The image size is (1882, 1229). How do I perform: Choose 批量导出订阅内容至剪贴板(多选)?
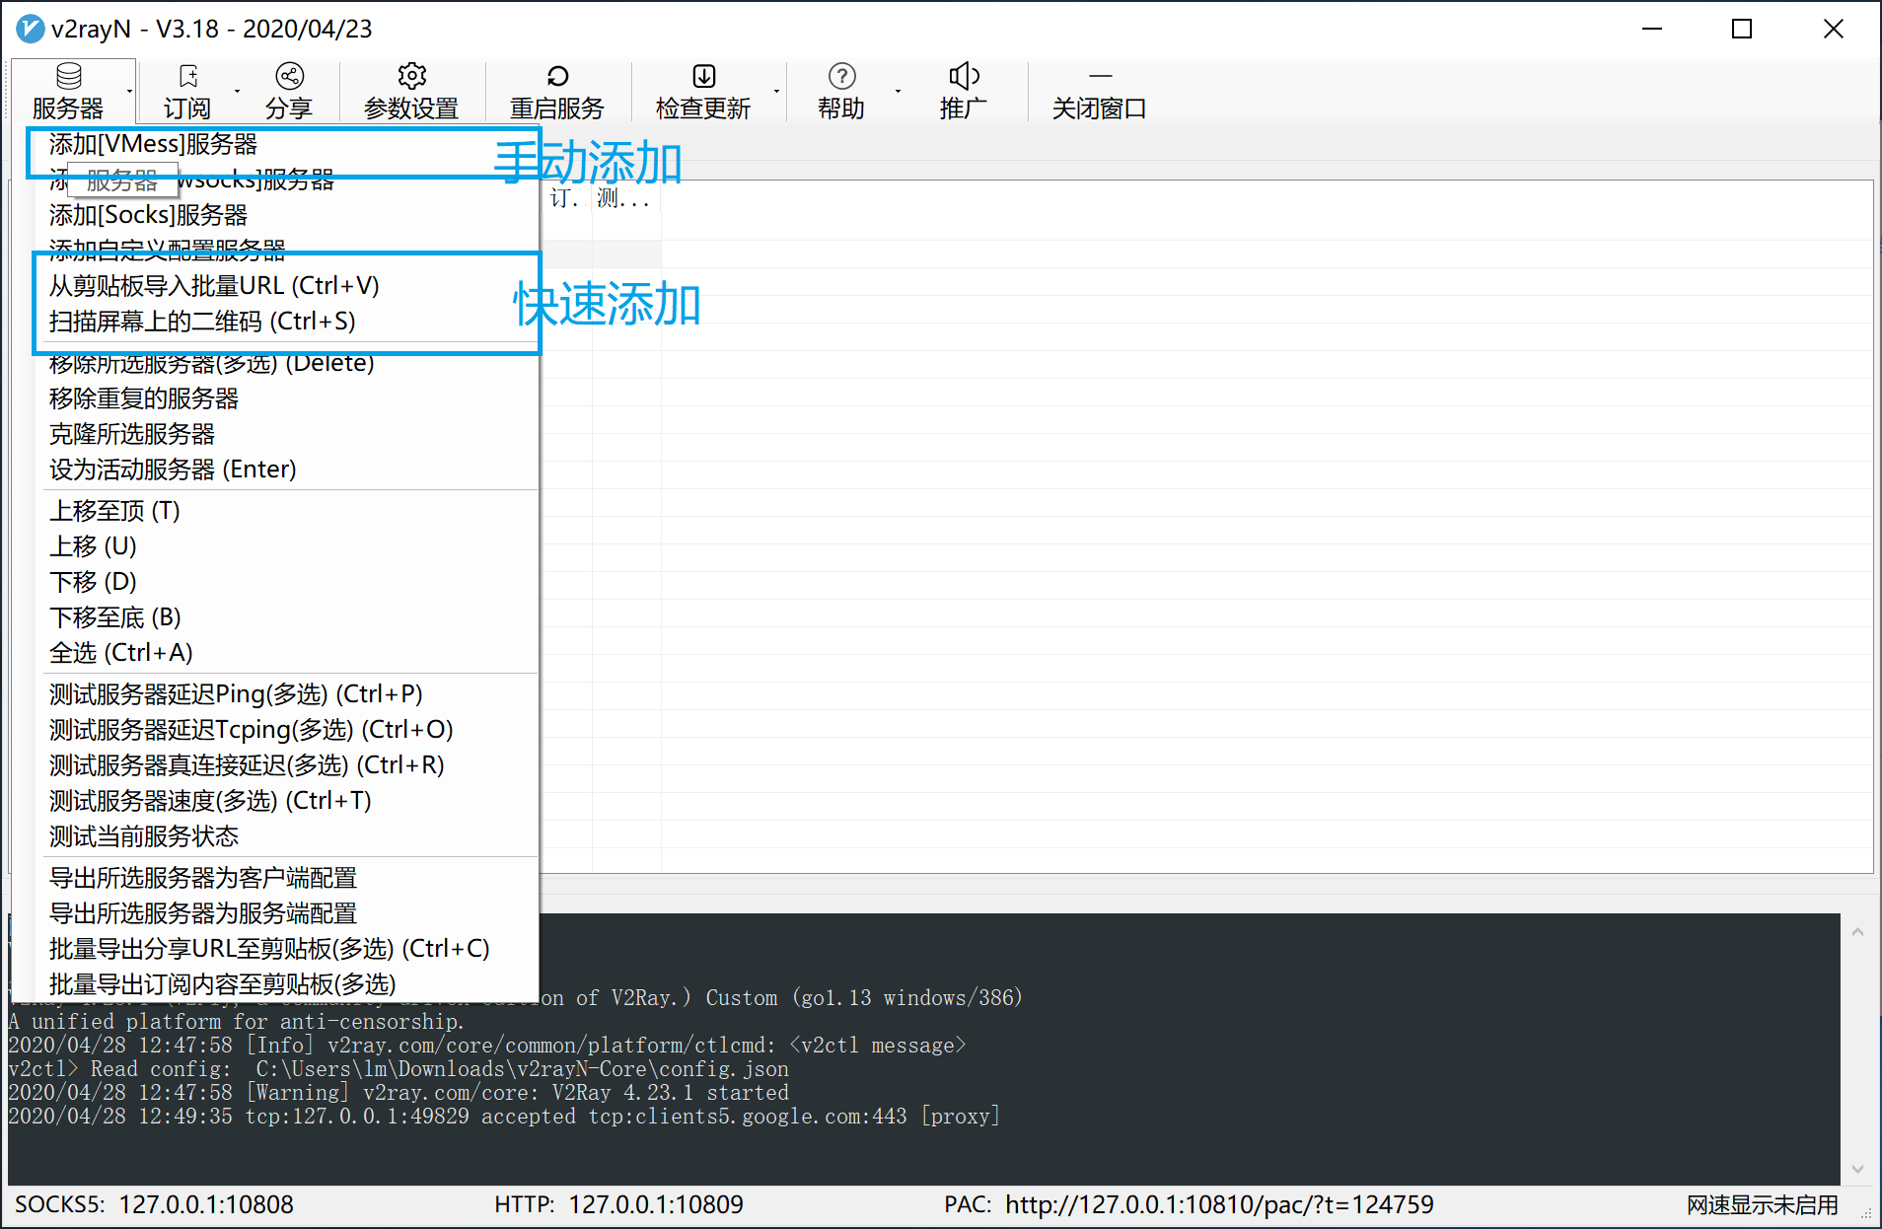[222, 984]
